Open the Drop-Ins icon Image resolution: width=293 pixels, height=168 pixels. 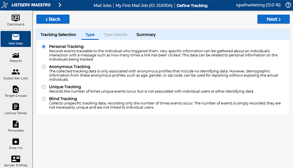(x=16, y=141)
